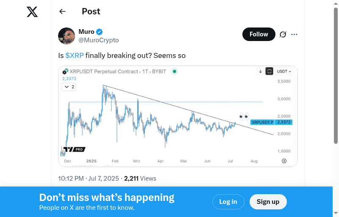
Task: Click the blue verified badge
Action: (x=100, y=32)
